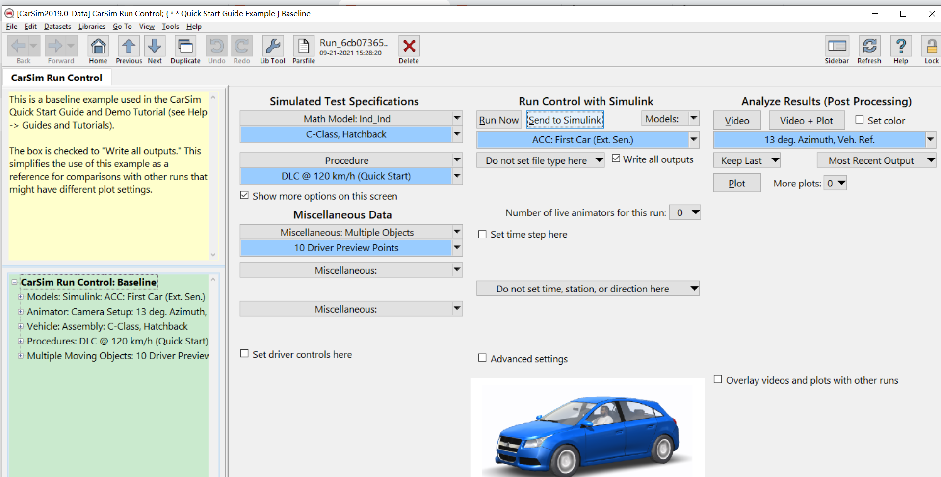The width and height of the screenshot is (941, 477).
Task: Open the Edit menu
Action: 30,26
